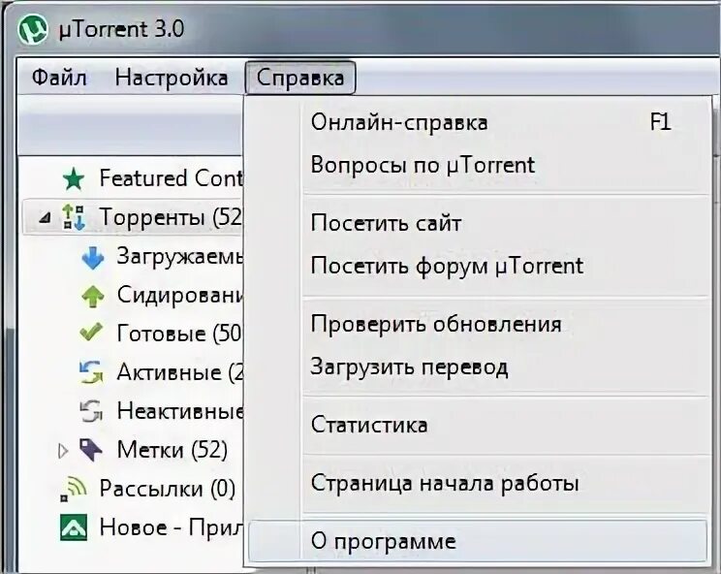Open the Настройка menu
Screen dimensions: 721x574
172,78
